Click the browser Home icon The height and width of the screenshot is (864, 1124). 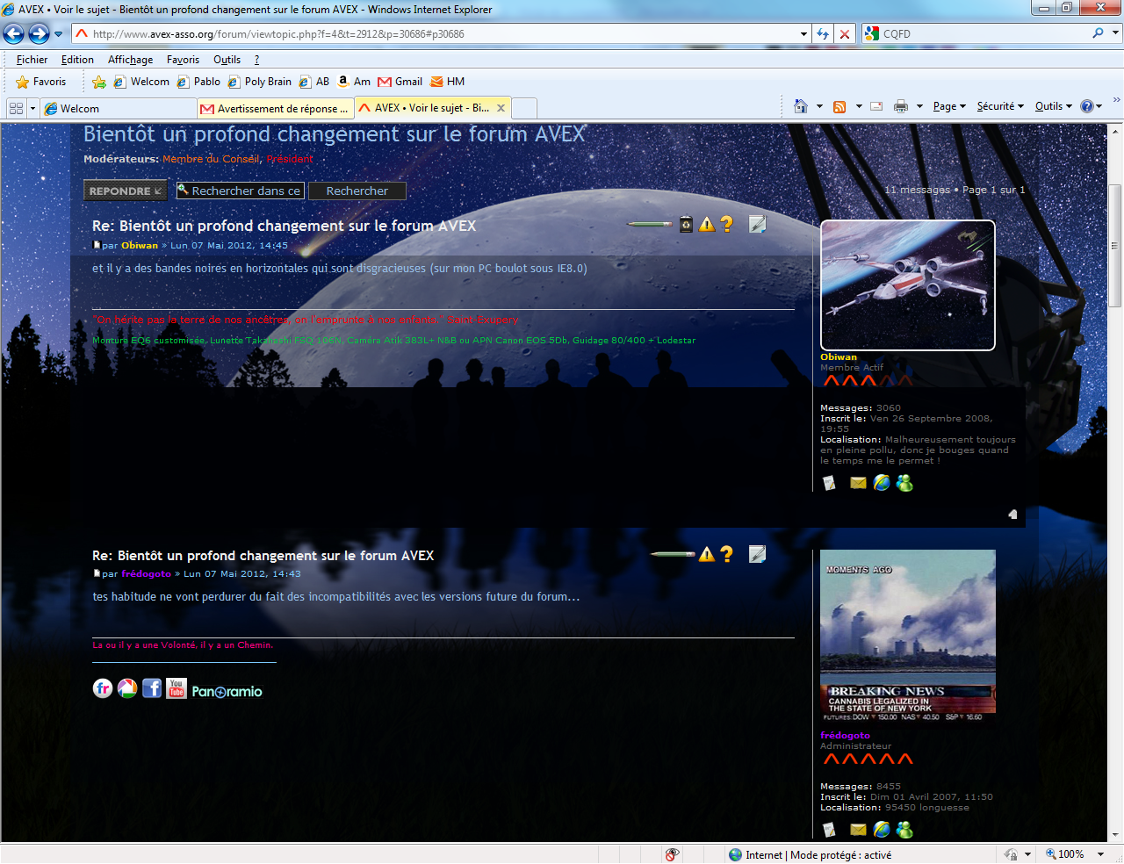pyautogui.click(x=800, y=106)
